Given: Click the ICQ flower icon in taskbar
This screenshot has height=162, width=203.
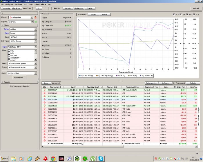Looking at the screenshot, I should point(85,159).
